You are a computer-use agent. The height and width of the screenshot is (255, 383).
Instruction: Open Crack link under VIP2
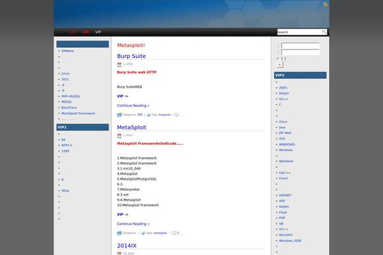point(283,178)
